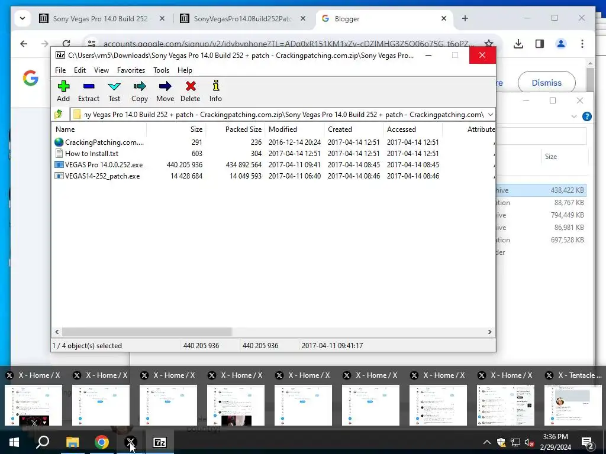This screenshot has height=454, width=606.
Task: Open the Favorites menu
Action: point(131,70)
